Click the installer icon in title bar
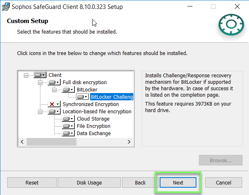249x195 pixels. (x=6, y=6)
